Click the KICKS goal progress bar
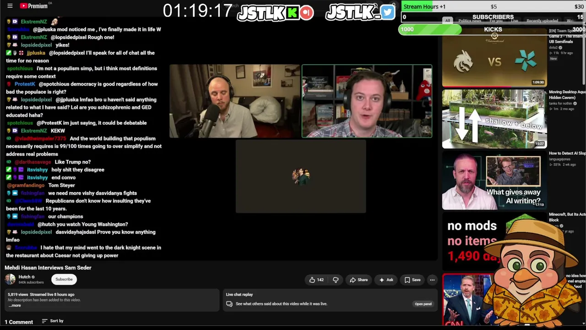Viewport: 586px width, 330px height. [x=492, y=29]
